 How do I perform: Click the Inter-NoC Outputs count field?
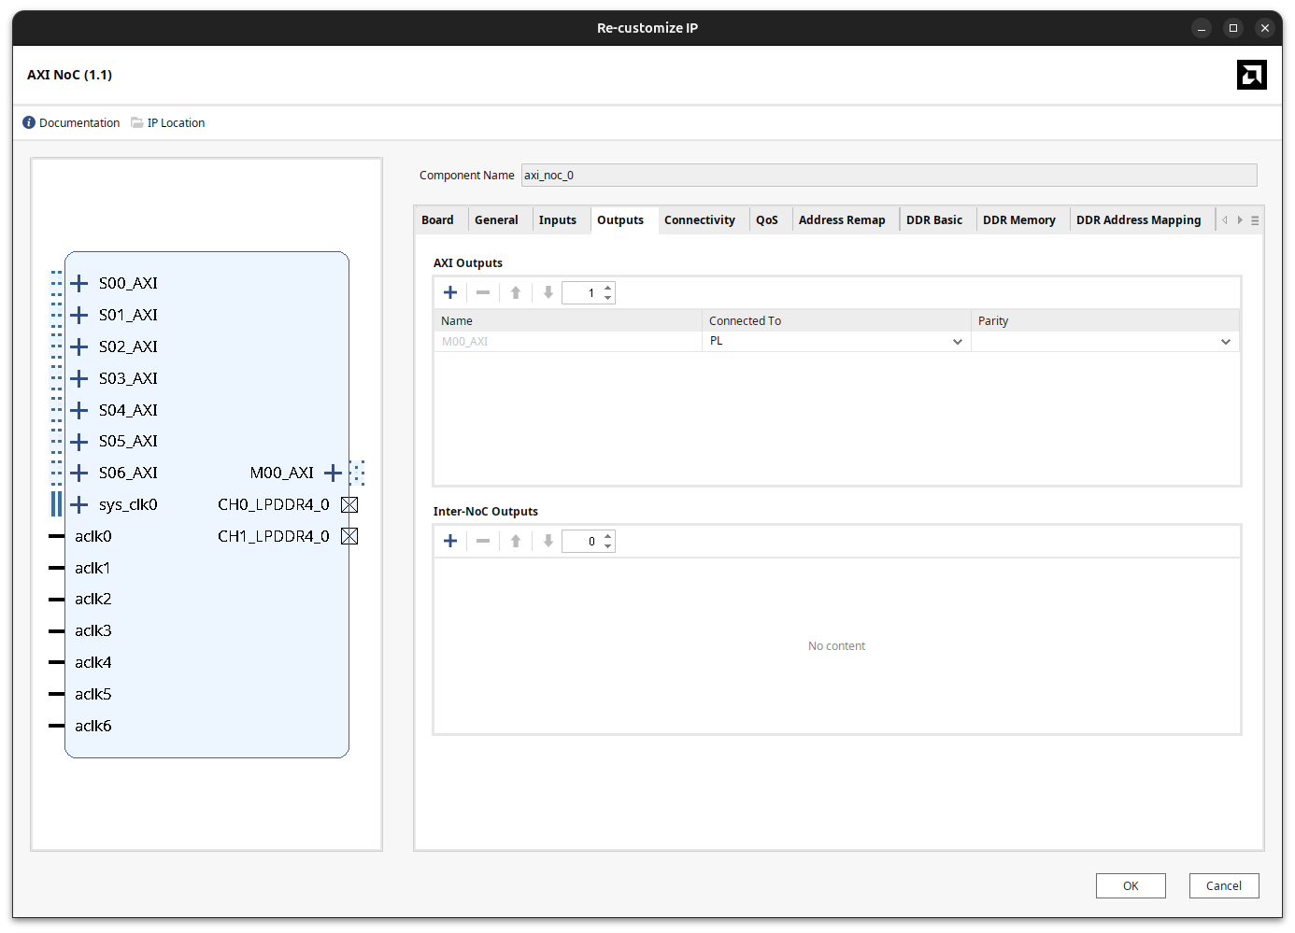[x=583, y=541]
